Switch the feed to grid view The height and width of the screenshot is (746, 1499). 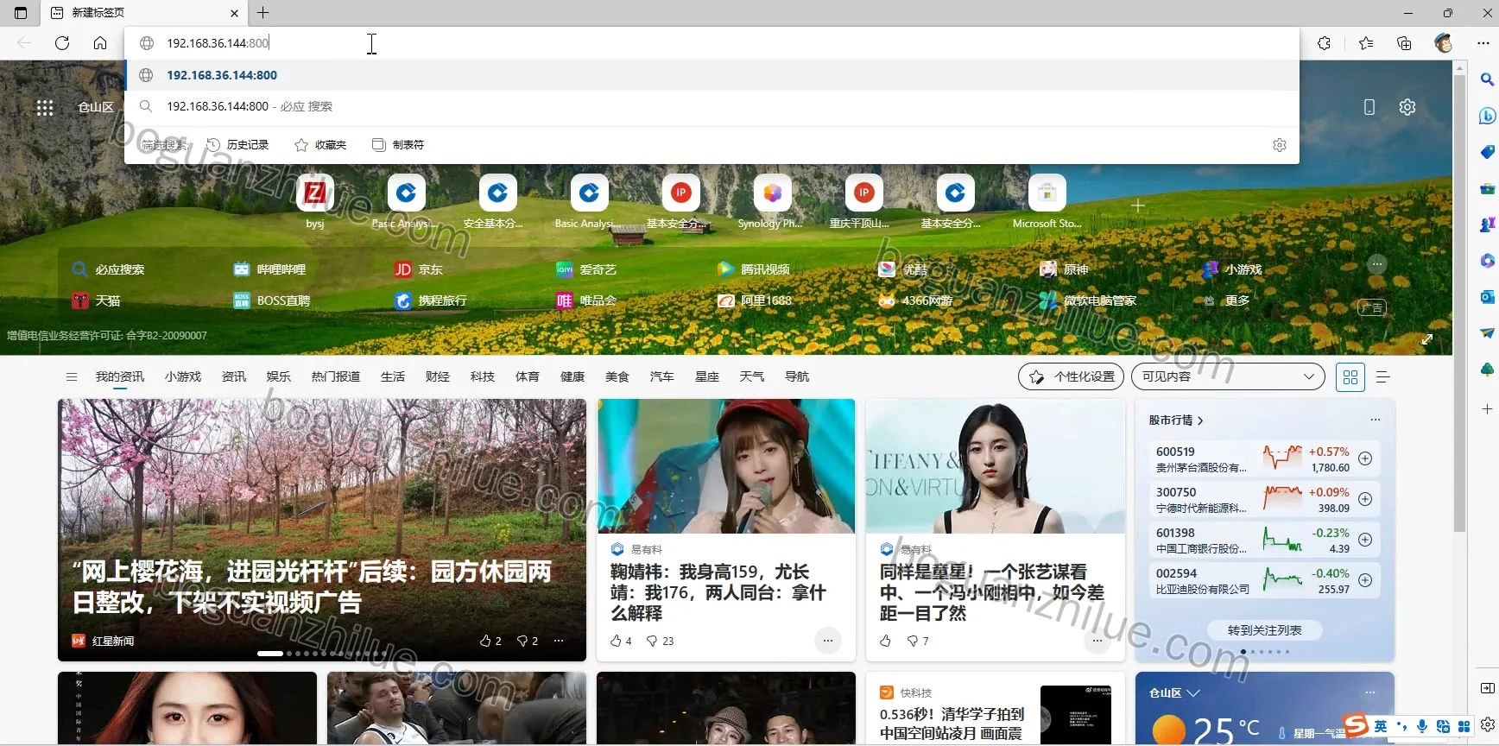click(x=1350, y=376)
